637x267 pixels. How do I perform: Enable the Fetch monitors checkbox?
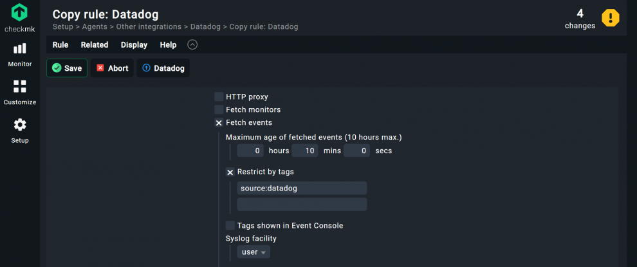click(x=219, y=110)
